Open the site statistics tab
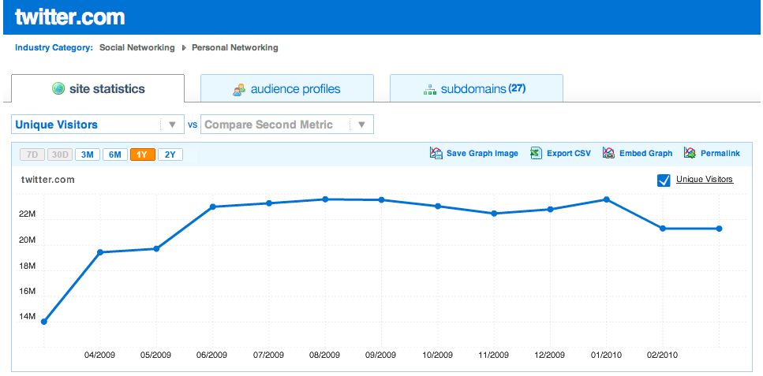The width and height of the screenshot is (763, 376). [98, 88]
